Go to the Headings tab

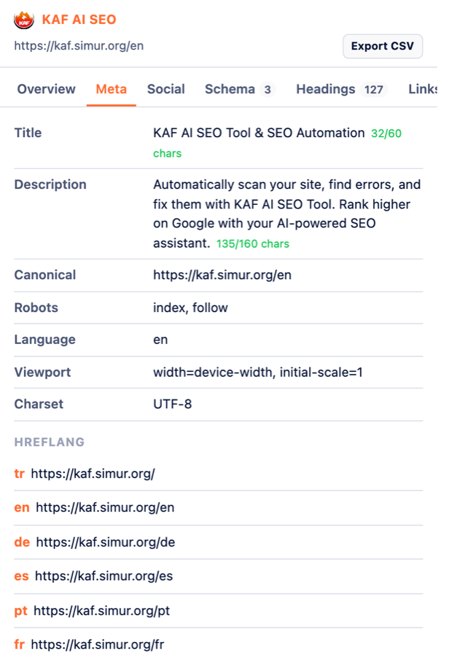[x=341, y=89]
